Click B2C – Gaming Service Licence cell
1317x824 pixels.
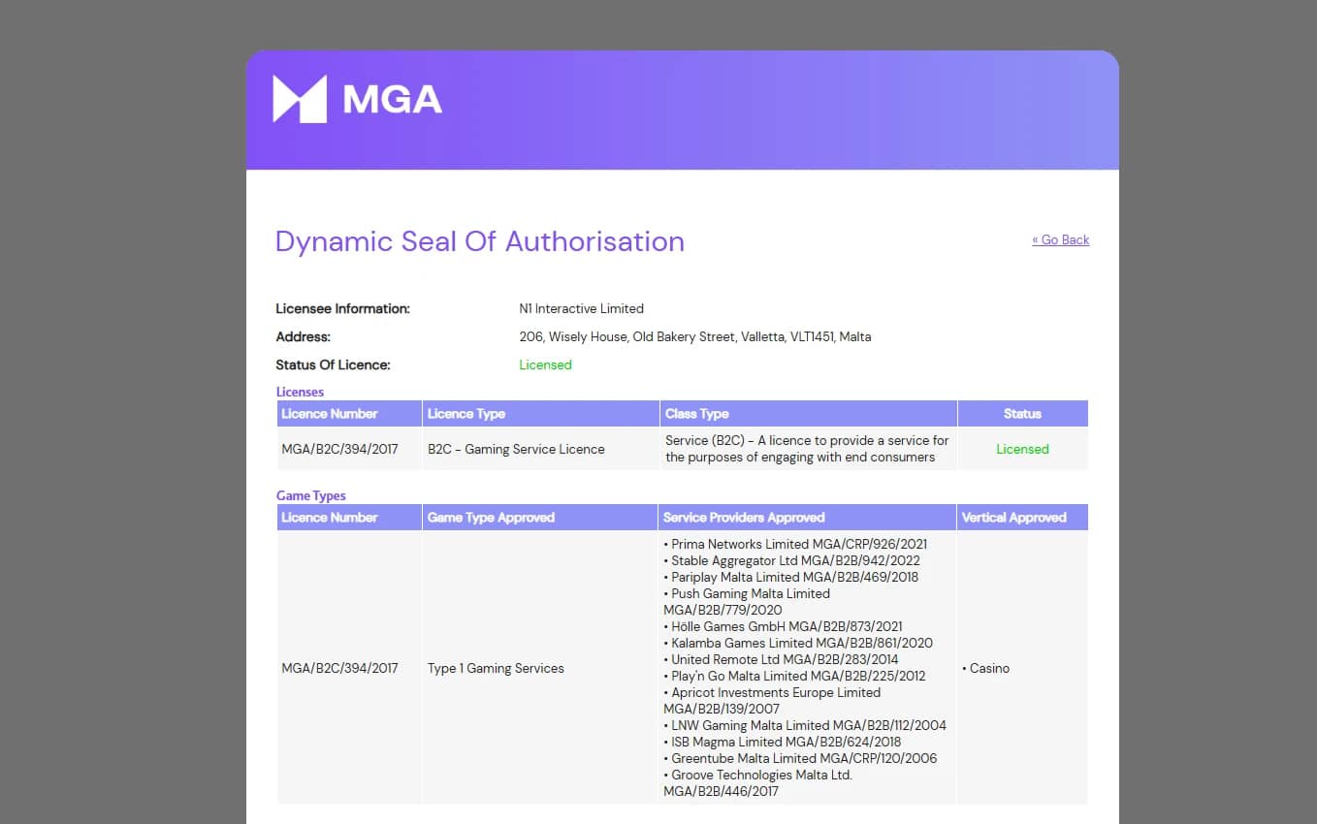(x=516, y=449)
